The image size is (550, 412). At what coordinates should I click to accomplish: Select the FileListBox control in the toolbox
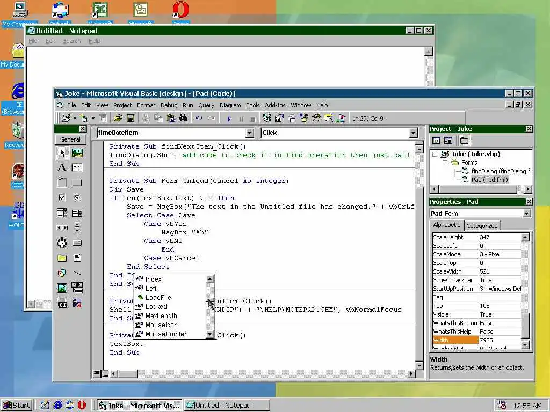coord(77,258)
